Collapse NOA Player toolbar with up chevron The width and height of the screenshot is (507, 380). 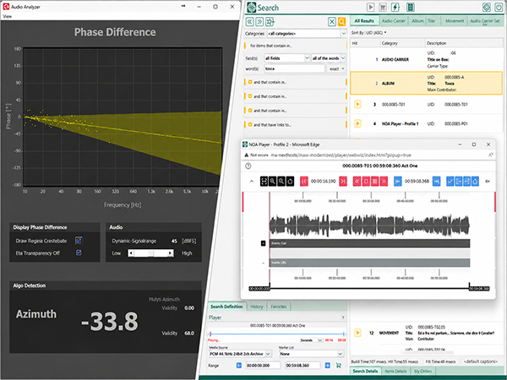(252, 182)
